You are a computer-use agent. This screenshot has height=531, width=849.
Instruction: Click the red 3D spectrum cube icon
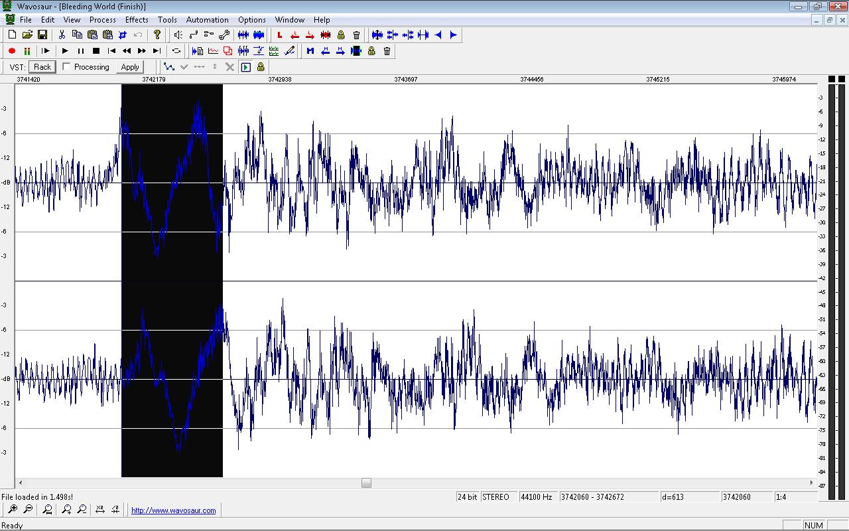tap(228, 51)
